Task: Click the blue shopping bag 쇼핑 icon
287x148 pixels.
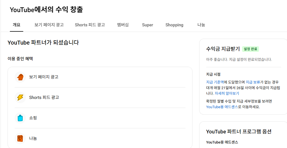Action: pos(20,118)
